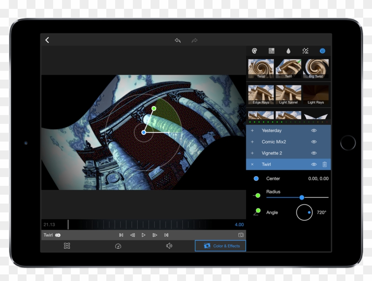The width and height of the screenshot is (372, 281).
Task: Click the Radius slider handle
Action: click(302, 197)
